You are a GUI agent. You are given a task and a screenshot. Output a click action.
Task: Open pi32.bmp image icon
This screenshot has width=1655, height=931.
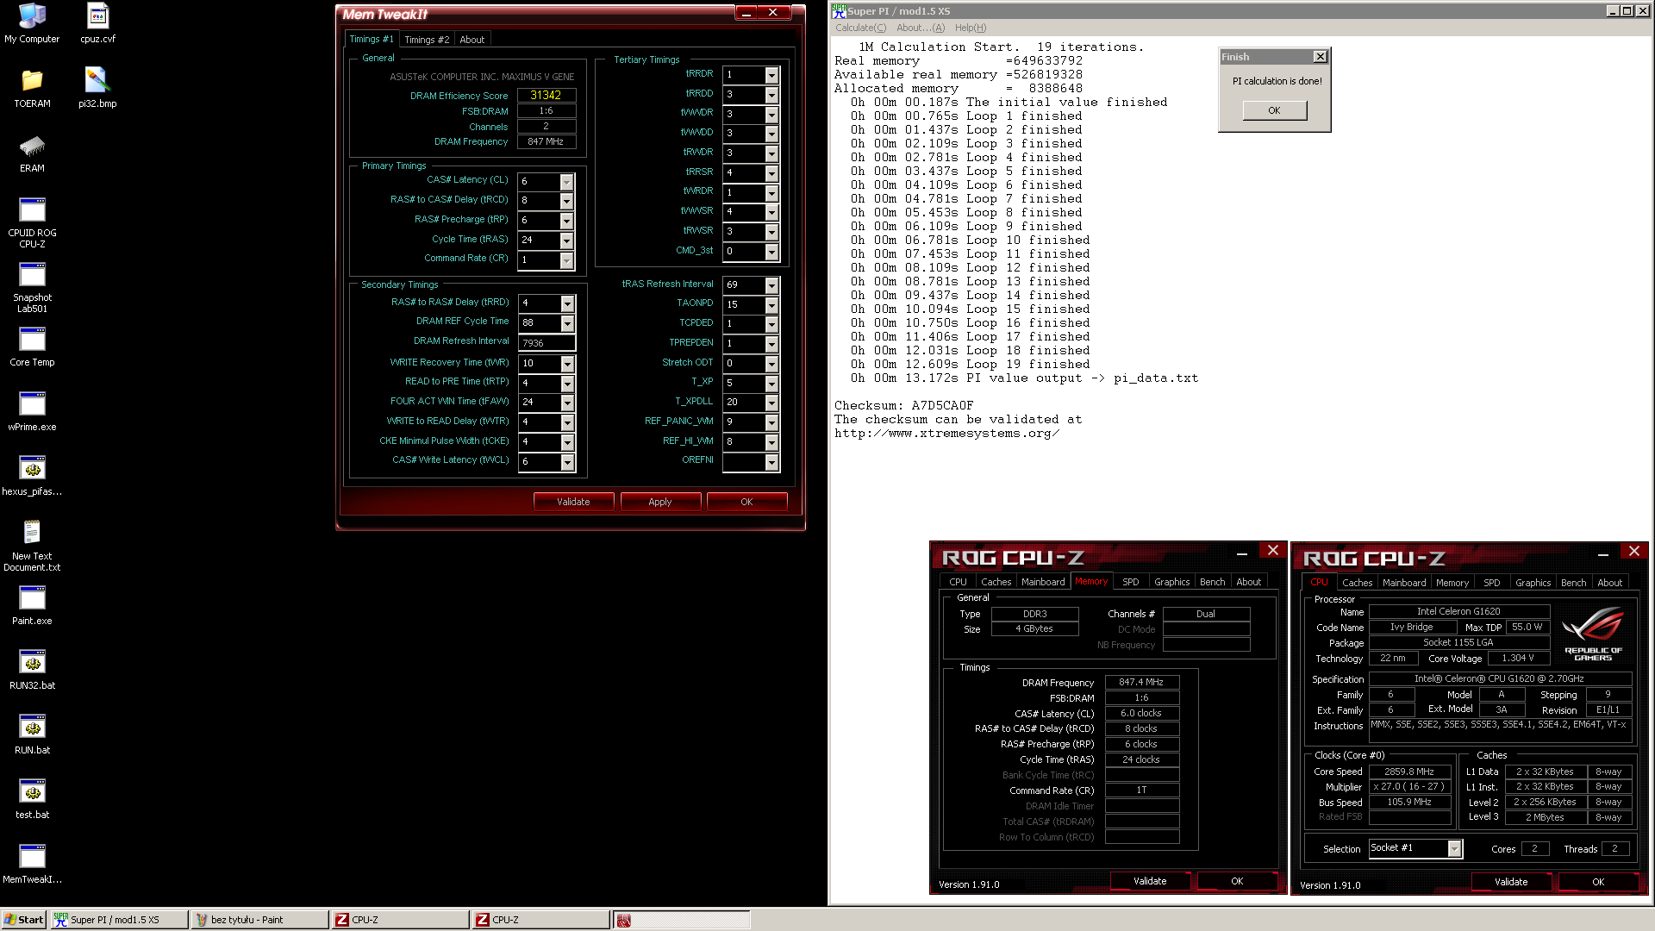[x=97, y=88]
